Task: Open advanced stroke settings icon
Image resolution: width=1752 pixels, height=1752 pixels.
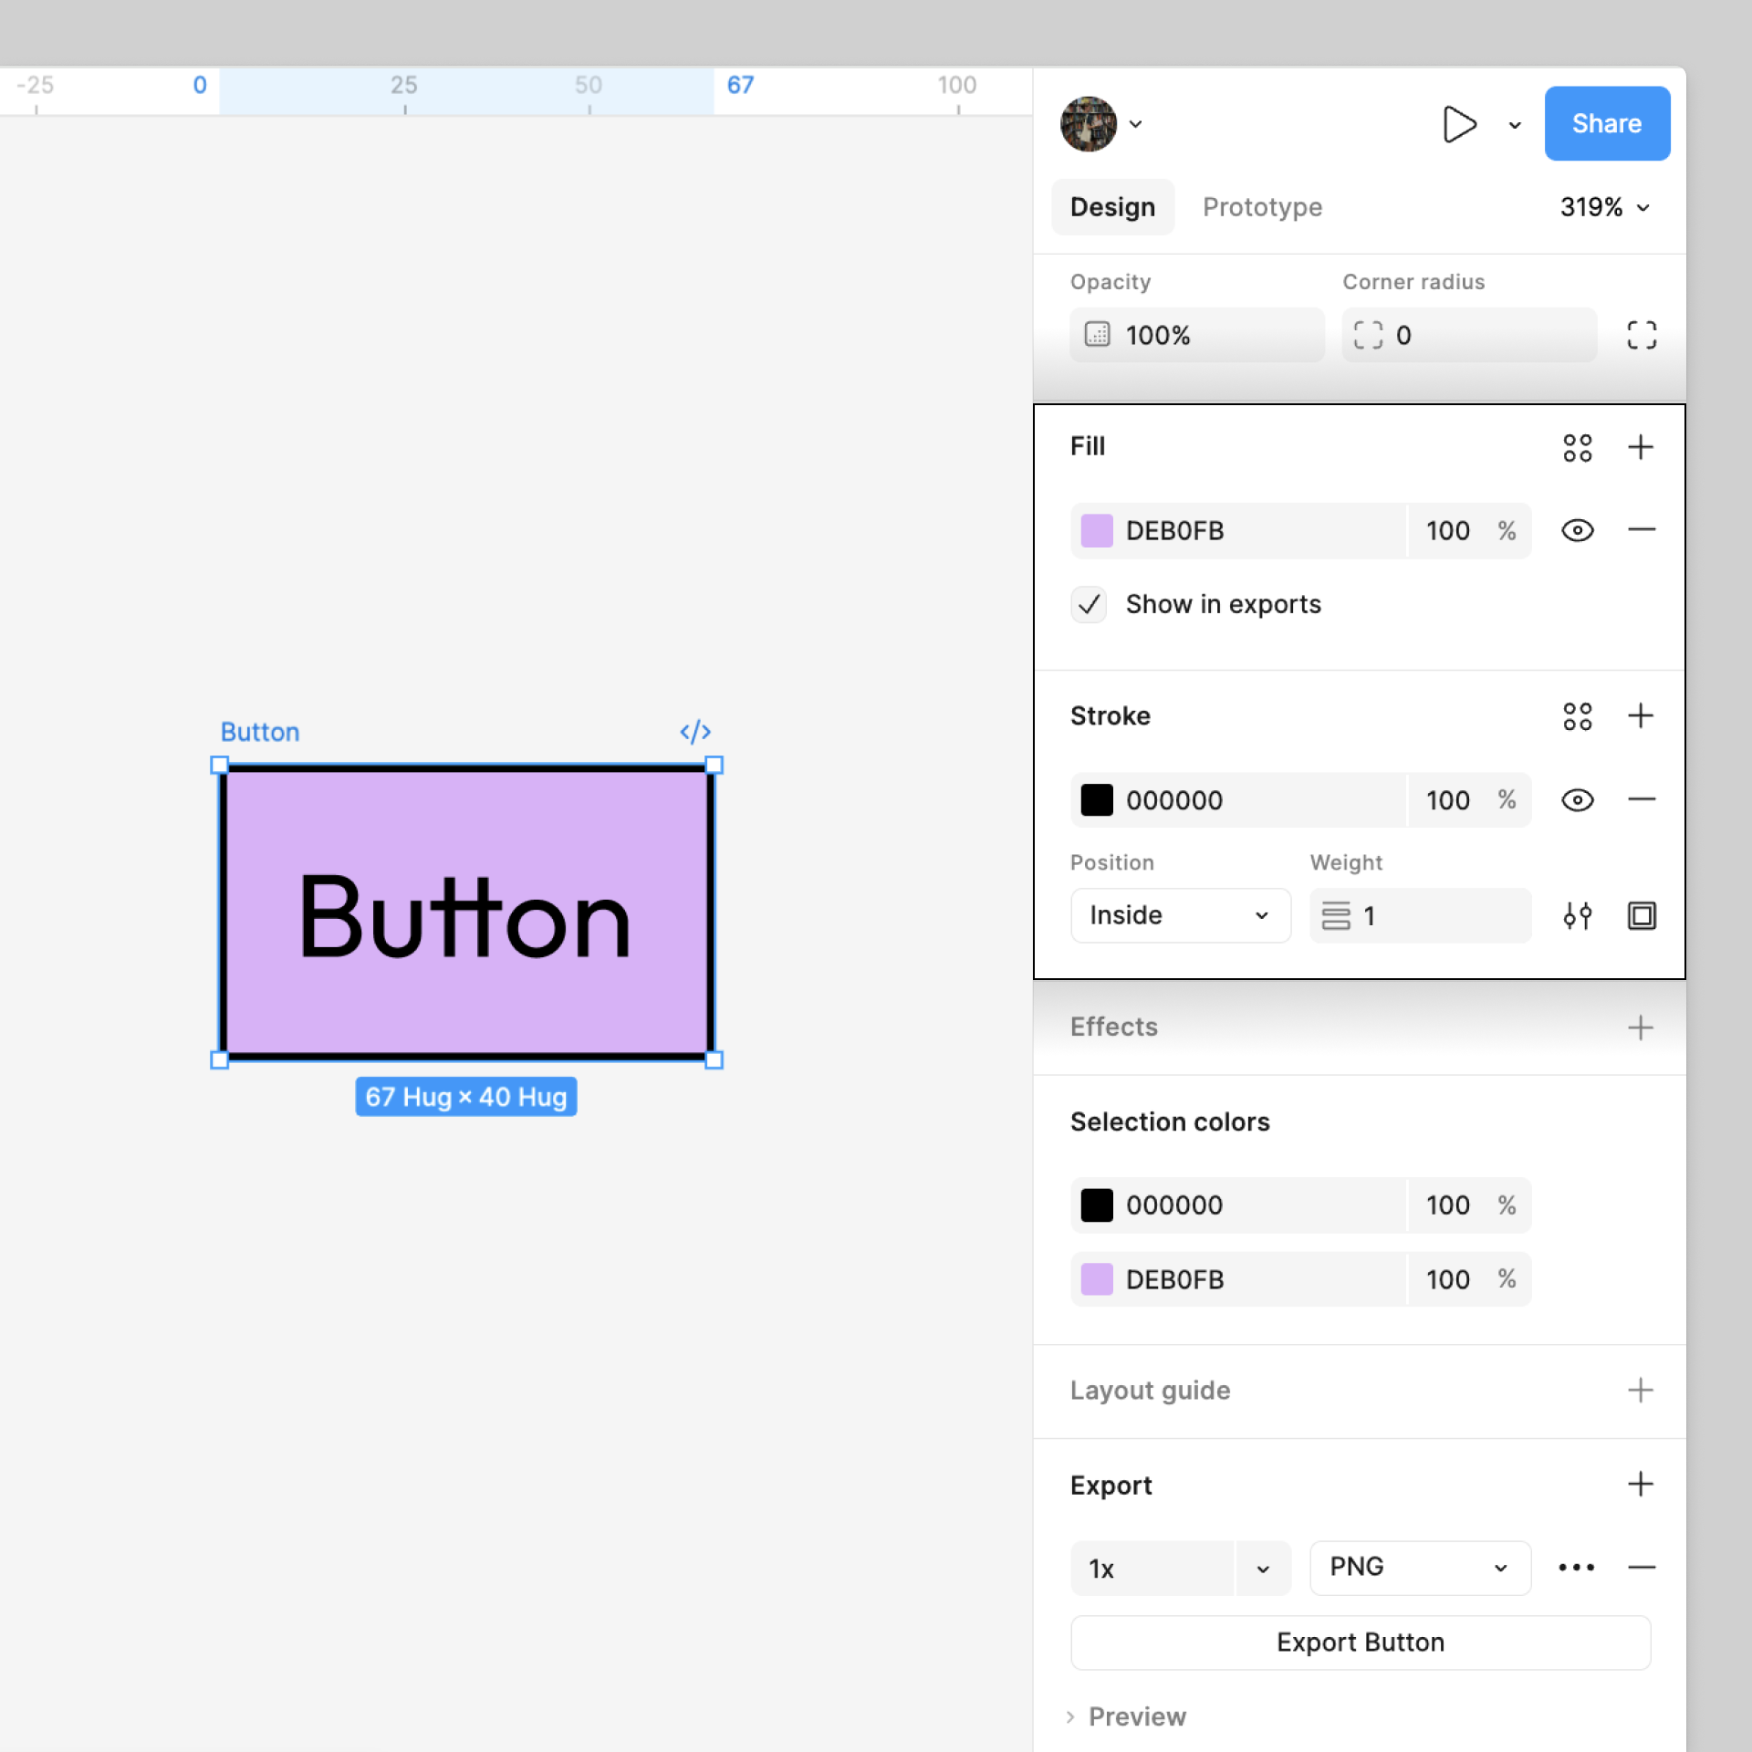Action: pyautogui.click(x=1577, y=915)
